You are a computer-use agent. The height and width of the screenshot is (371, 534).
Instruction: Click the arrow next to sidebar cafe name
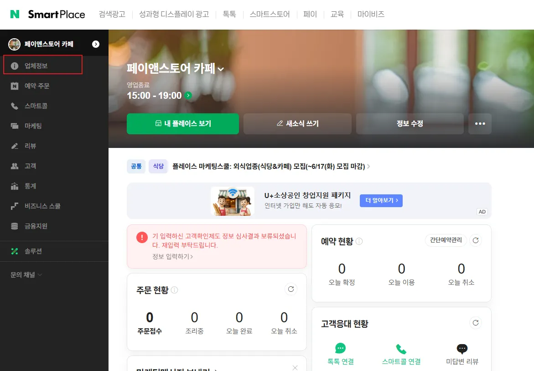96,44
